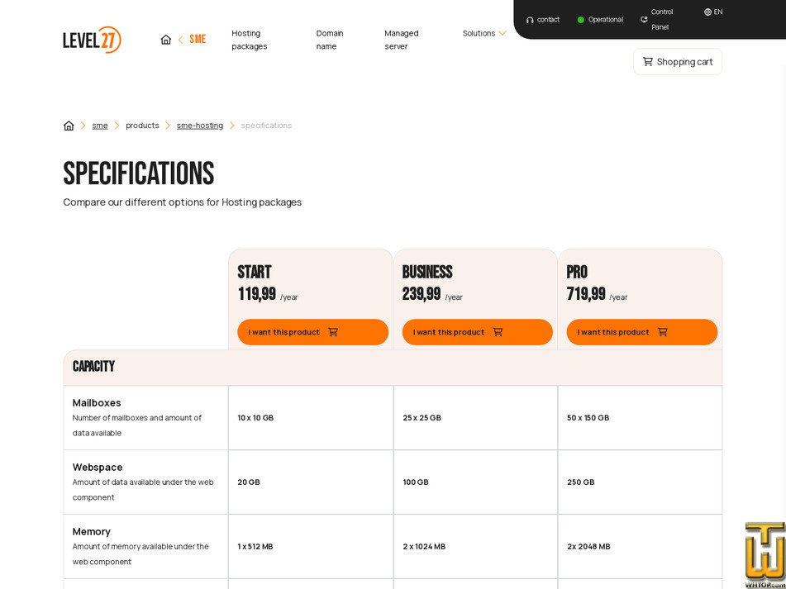Click the shopping cart icon
786x589 pixels.
click(x=648, y=62)
